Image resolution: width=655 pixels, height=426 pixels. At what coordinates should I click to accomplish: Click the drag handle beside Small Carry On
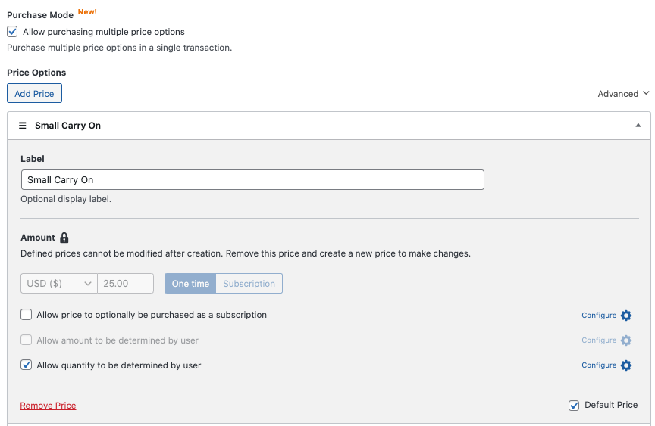[23, 126]
